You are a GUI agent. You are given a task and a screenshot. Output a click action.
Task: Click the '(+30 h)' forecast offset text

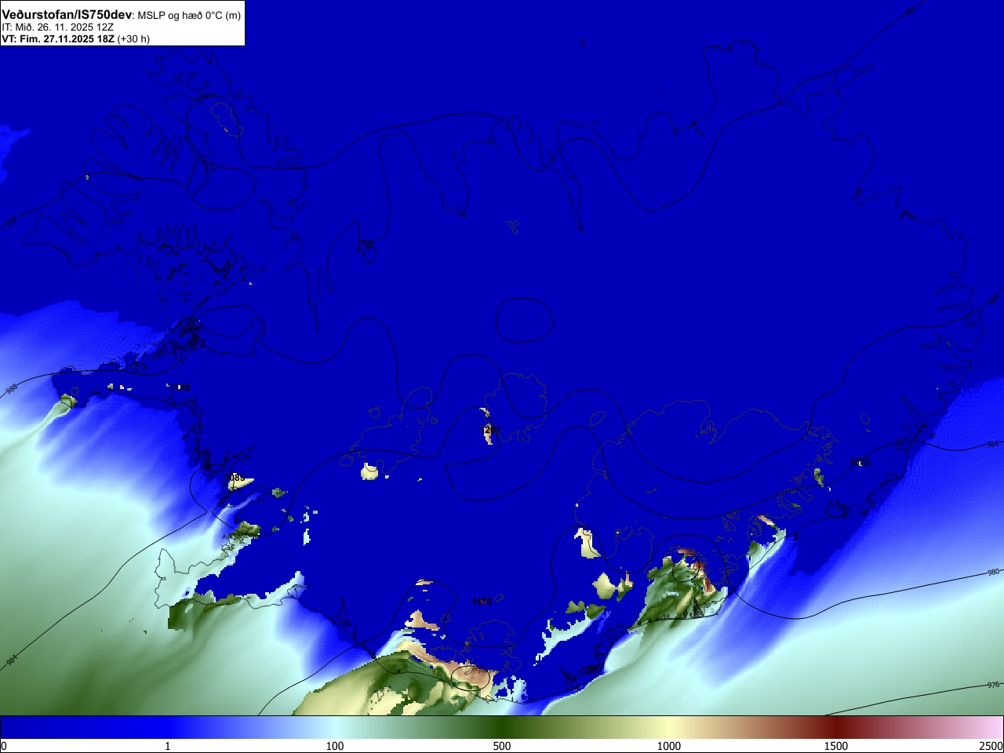pyautogui.click(x=134, y=38)
